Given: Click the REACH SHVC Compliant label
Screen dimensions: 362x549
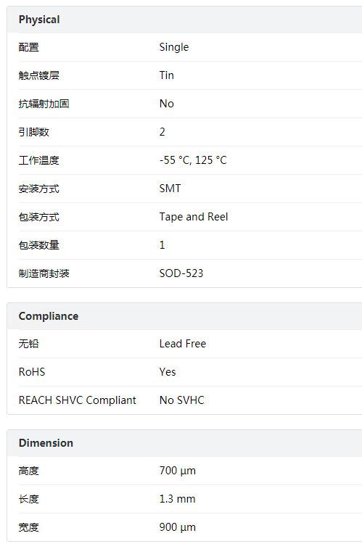Looking at the screenshot, I should [78, 400].
